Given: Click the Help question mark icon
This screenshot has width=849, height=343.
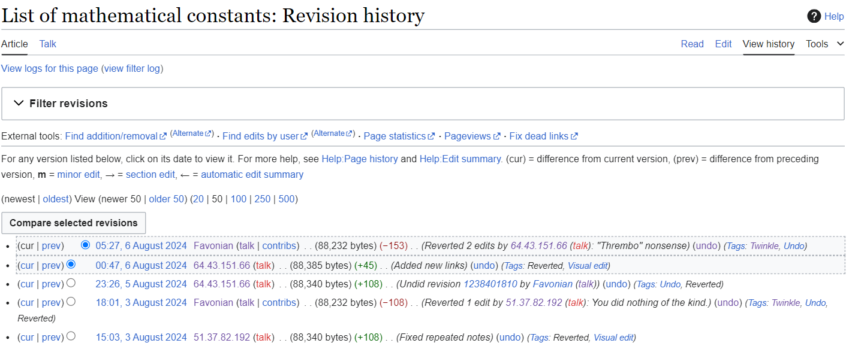Looking at the screenshot, I should pyautogui.click(x=814, y=16).
